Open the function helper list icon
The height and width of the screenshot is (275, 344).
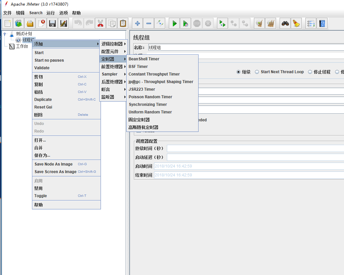click(x=311, y=23)
